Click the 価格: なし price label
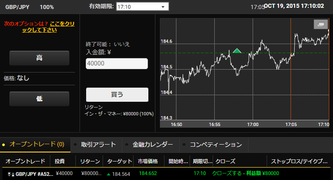 [x=16, y=78]
